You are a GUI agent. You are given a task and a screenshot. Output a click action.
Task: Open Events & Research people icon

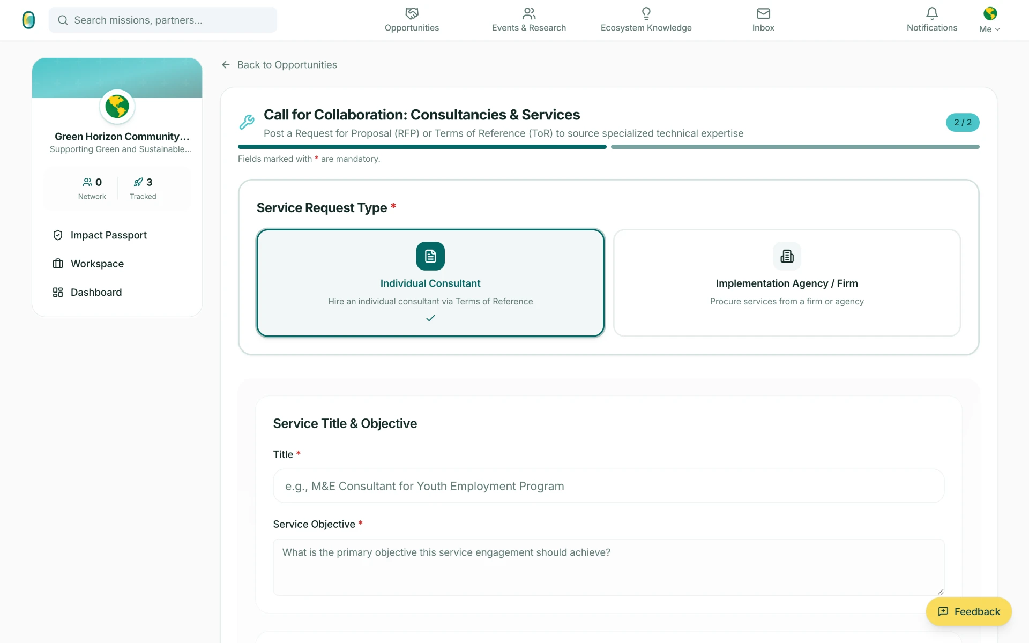click(x=529, y=13)
